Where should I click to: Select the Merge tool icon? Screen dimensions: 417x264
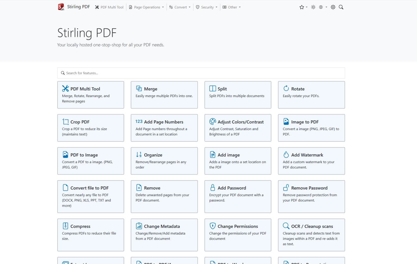click(x=139, y=88)
